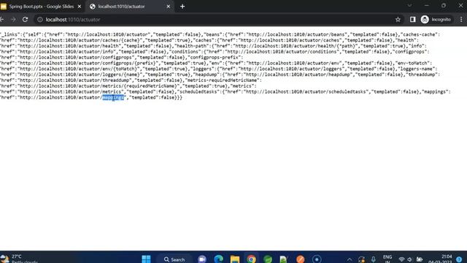Close the Spring Boot.pptx Google Slides tab
The height and width of the screenshot is (263, 467).
tap(80, 7)
